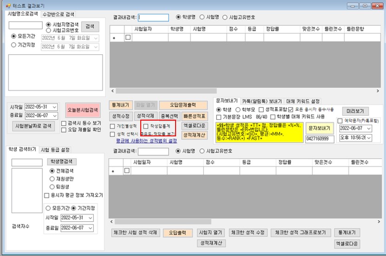Open the 종료일 2022-06-07 dropdown beside 오늘본시험검색

coord(55,115)
